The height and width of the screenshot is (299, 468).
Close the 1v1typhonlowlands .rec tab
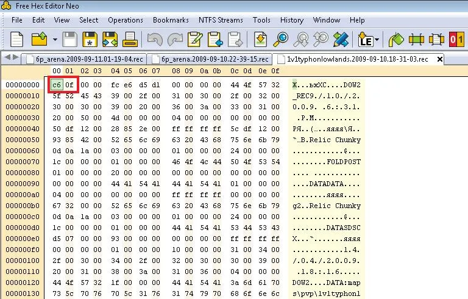click(439, 59)
